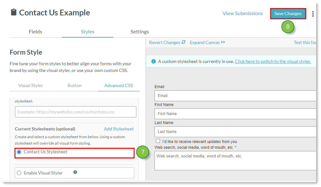
Task: Click the Last Name input field
Action: pos(235,132)
